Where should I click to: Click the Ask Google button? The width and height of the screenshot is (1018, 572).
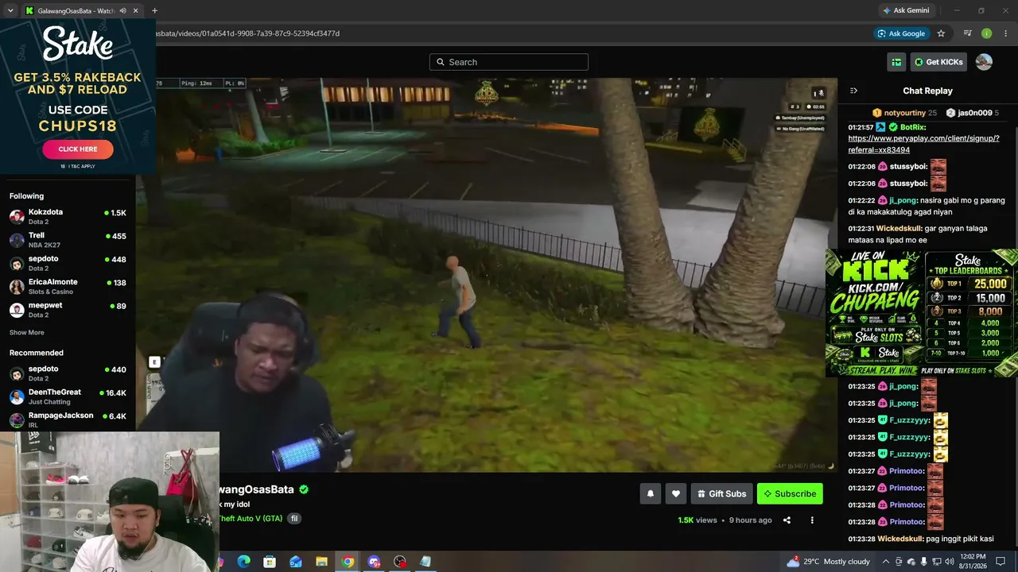pos(901,33)
